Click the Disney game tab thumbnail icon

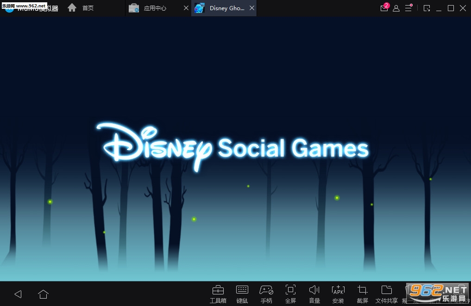(x=200, y=8)
